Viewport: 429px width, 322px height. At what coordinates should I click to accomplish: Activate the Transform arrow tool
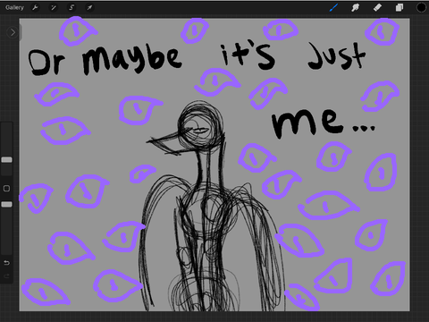[89, 8]
